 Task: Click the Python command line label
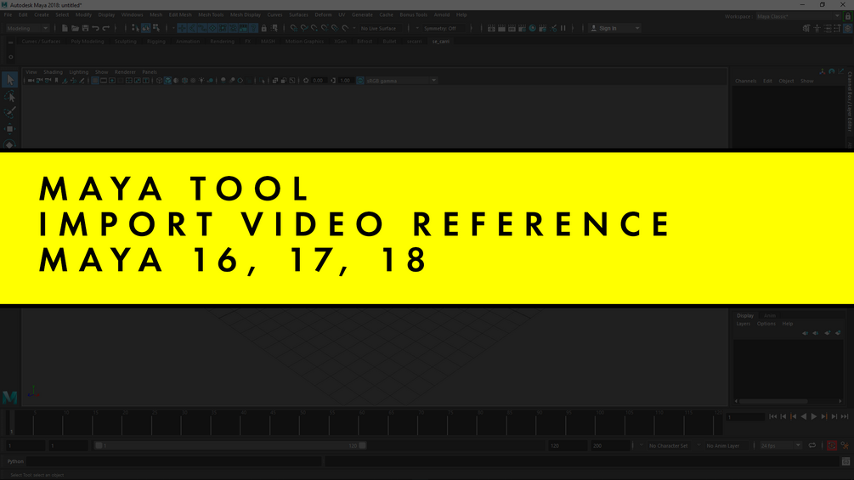(15, 461)
